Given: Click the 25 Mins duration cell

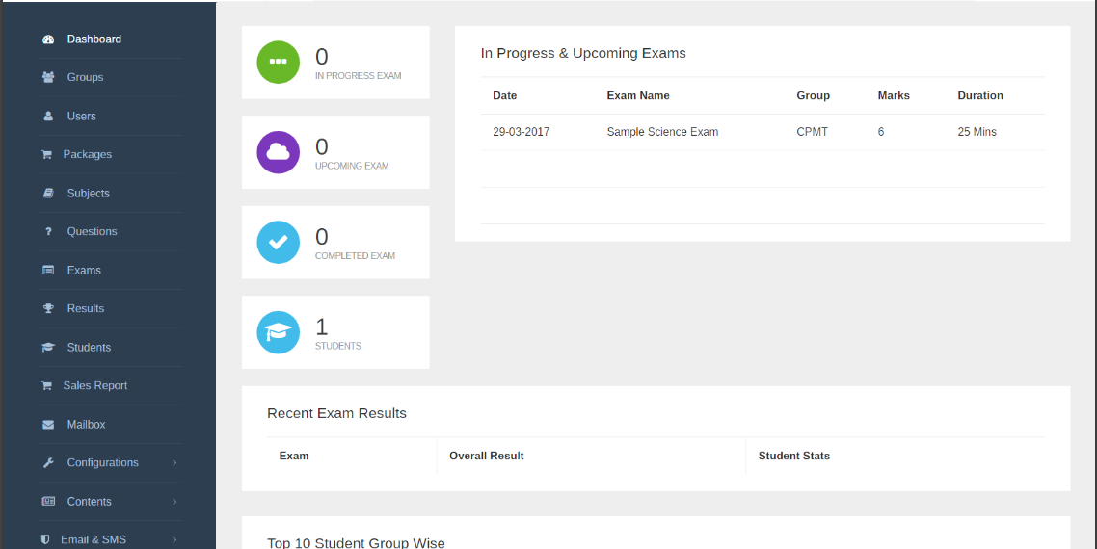Looking at the screenshot, I should pos(977,132).
